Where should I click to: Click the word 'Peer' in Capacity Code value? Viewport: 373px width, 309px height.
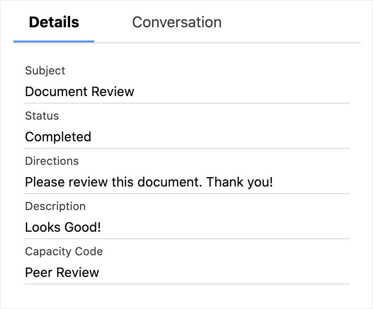[36, 272]
